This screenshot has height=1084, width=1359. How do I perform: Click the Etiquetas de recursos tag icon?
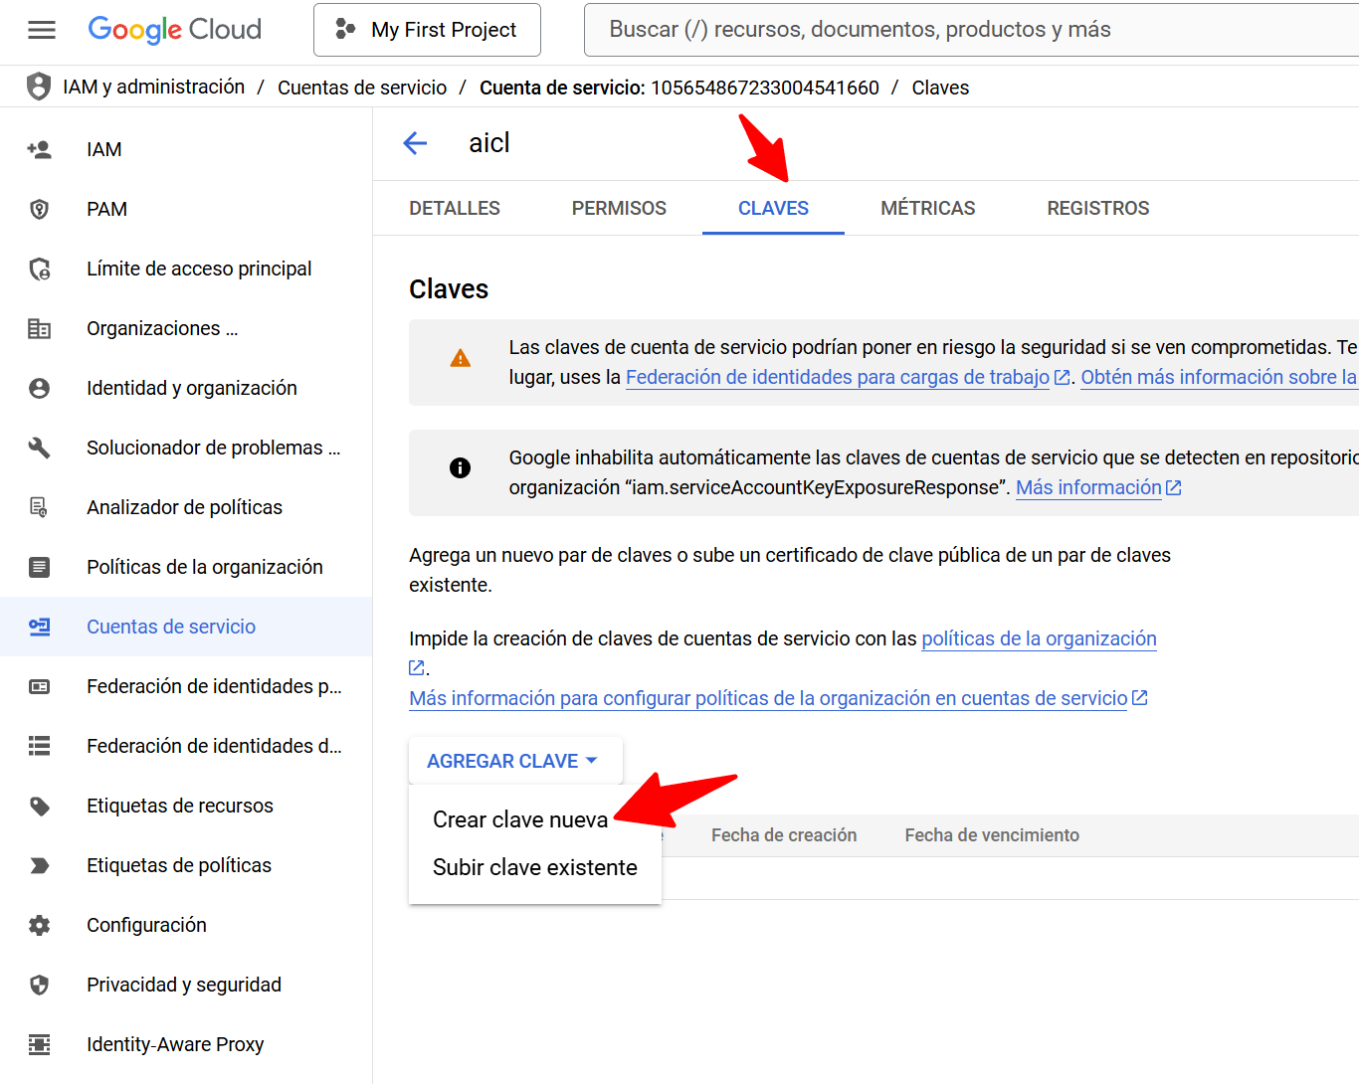coord(40,806)
